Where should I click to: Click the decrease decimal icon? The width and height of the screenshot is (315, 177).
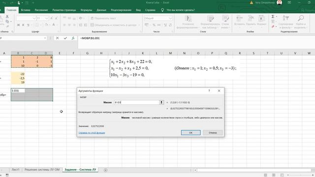tap(170, 25)
